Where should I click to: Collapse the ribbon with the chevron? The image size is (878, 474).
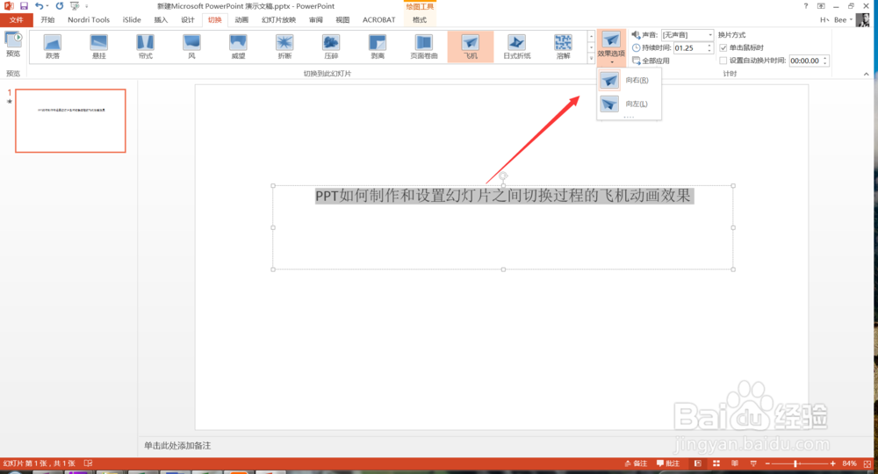[867, 74]
